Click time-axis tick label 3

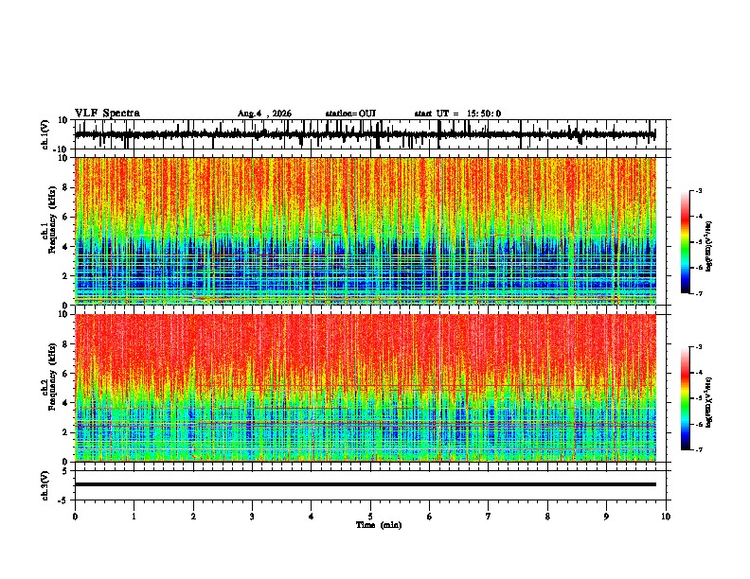[x=252, y=517]
